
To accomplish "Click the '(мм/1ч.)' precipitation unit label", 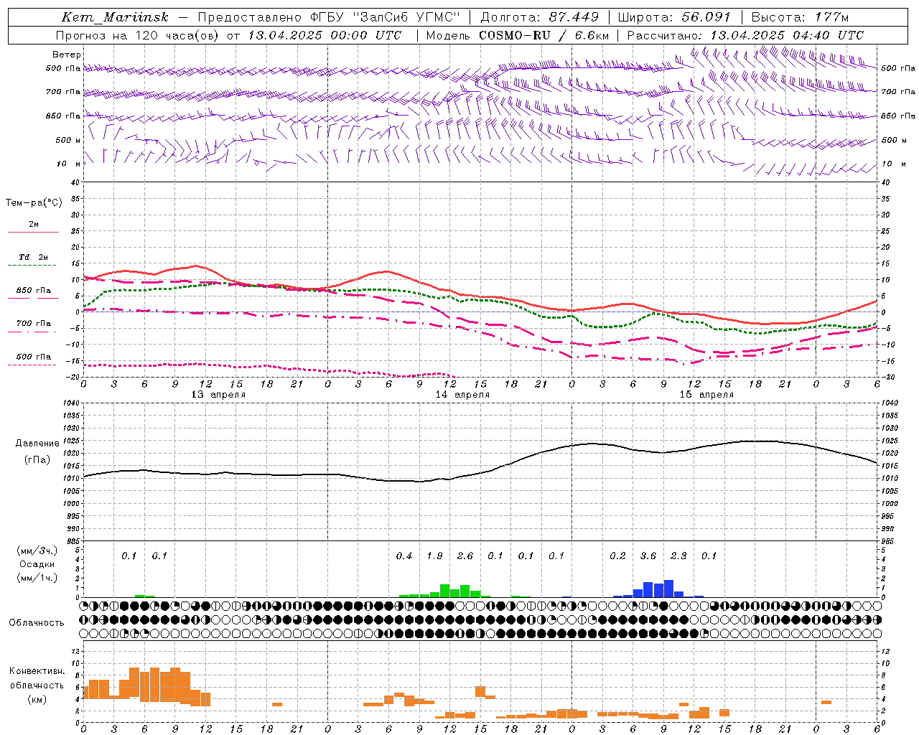I will pos(37,578).
